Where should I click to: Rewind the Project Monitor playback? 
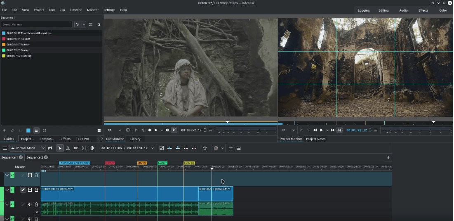point(315,130)
